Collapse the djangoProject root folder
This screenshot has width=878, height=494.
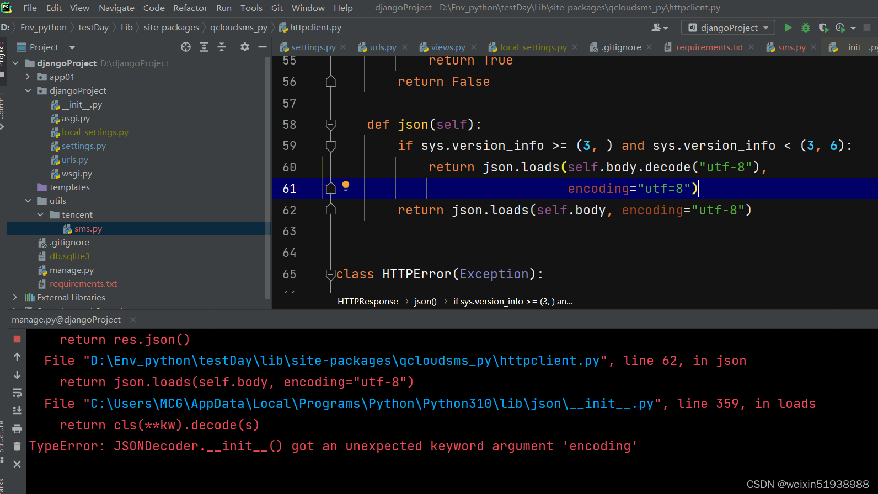pyautogui.click(x=15, y=63)
